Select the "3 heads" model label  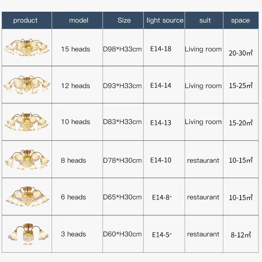click(73, 234)
